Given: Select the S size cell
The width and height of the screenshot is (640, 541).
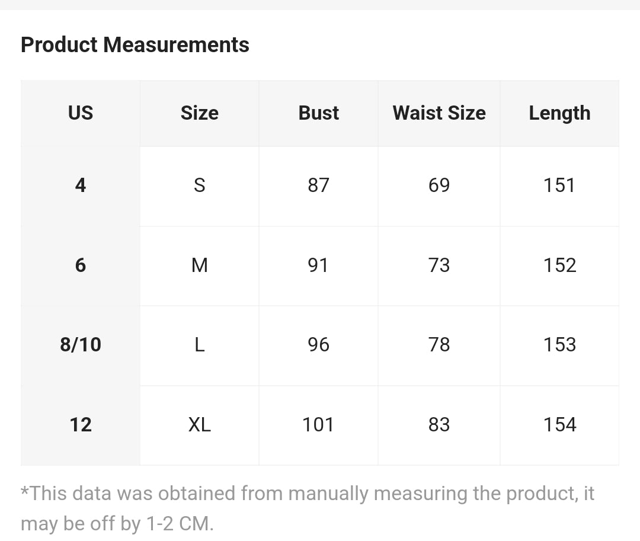Looking at the screenshot, I should click(200, 185).
